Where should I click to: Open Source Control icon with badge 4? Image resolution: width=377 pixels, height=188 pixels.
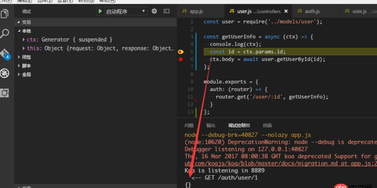[x=5, y=54]
